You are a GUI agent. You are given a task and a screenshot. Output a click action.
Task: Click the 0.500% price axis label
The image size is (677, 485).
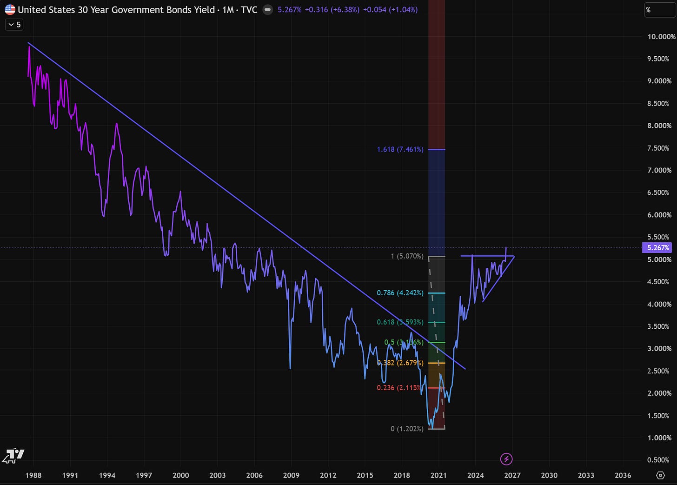(x=659, y=460)
